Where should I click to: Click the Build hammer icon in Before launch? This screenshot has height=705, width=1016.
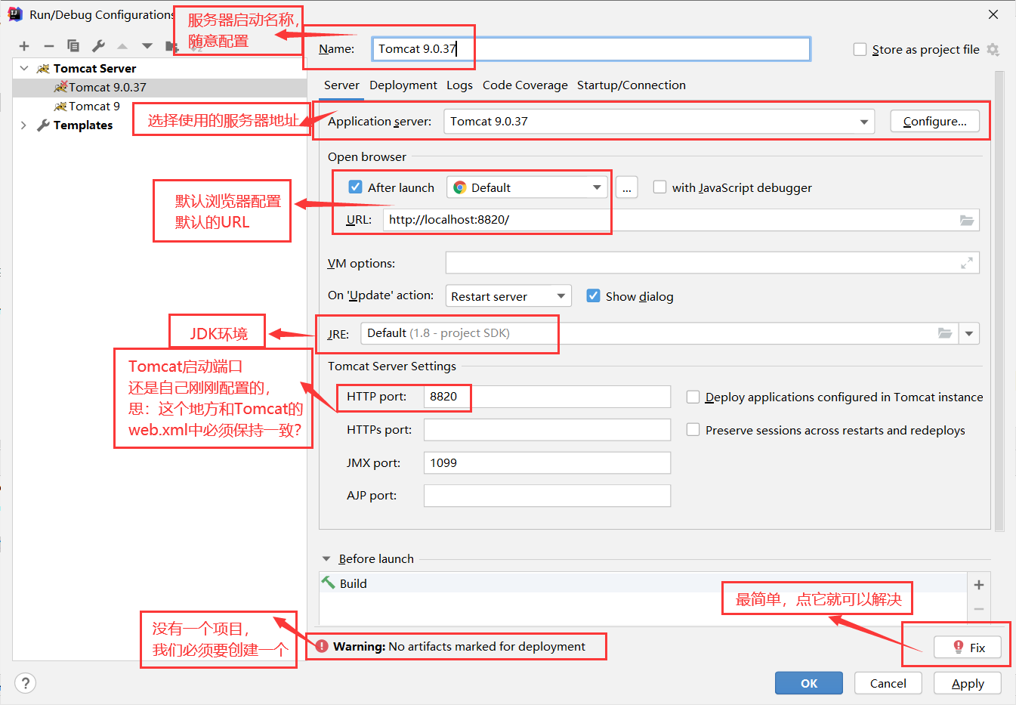(x=328, y=583)
